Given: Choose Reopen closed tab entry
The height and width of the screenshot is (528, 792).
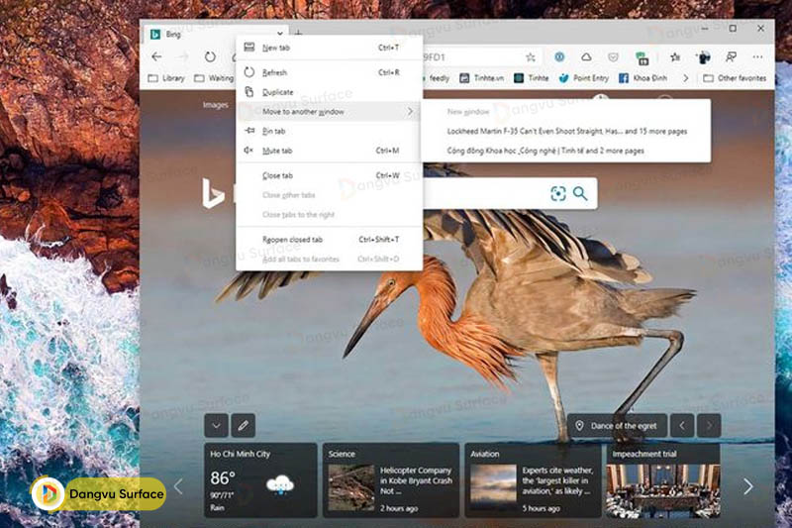Looking at the screenshot, I should point(329,240).
